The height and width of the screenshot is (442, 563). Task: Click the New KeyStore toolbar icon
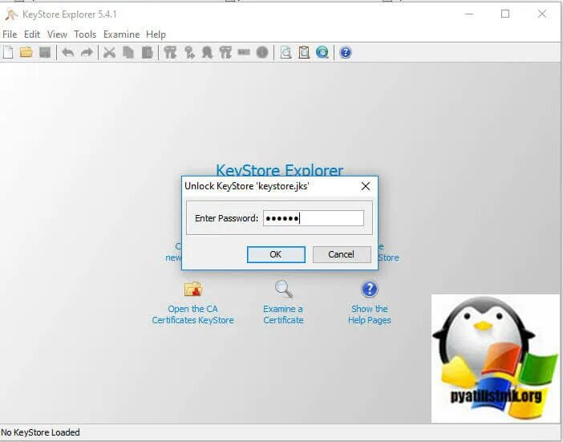pyautogui.click(x=8, y=52)
